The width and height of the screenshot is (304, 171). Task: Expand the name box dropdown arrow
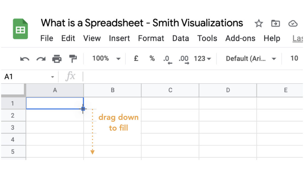pos(53,77)
